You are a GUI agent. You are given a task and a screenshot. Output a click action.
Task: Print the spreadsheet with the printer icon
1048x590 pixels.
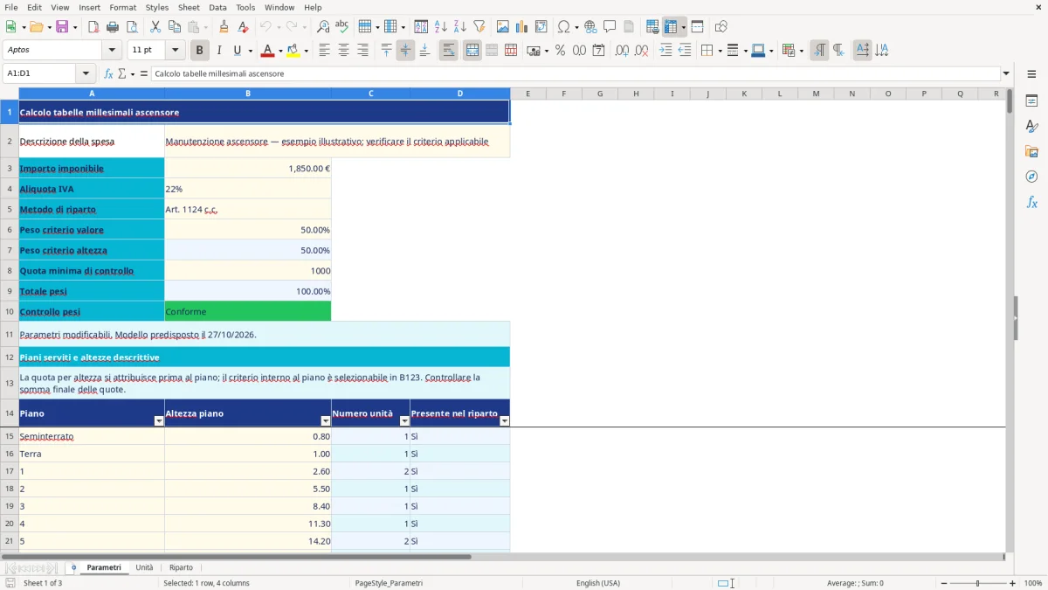pyautogui.click(x=113, y=27)
